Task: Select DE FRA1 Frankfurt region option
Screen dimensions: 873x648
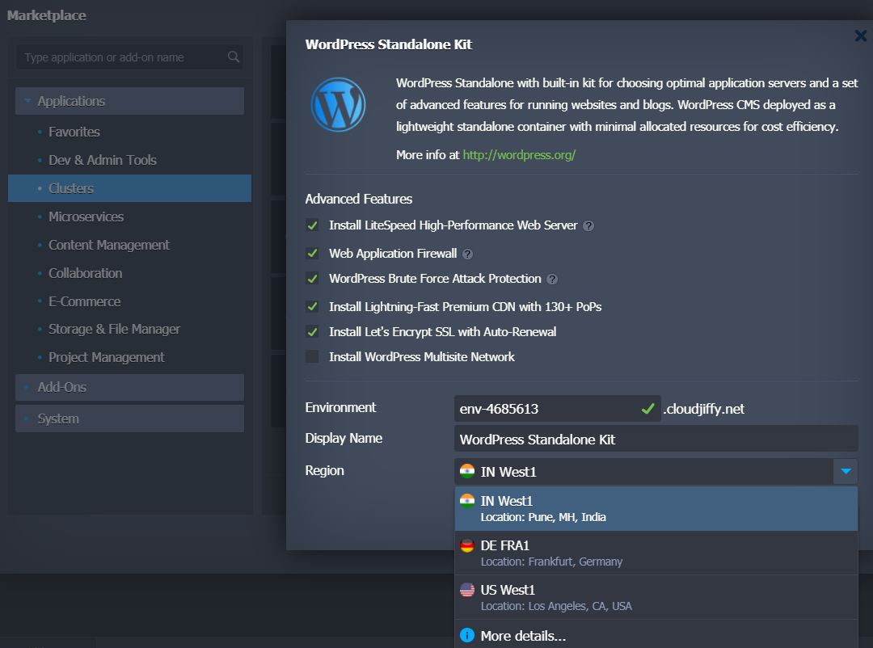Action: coord(656,553)
